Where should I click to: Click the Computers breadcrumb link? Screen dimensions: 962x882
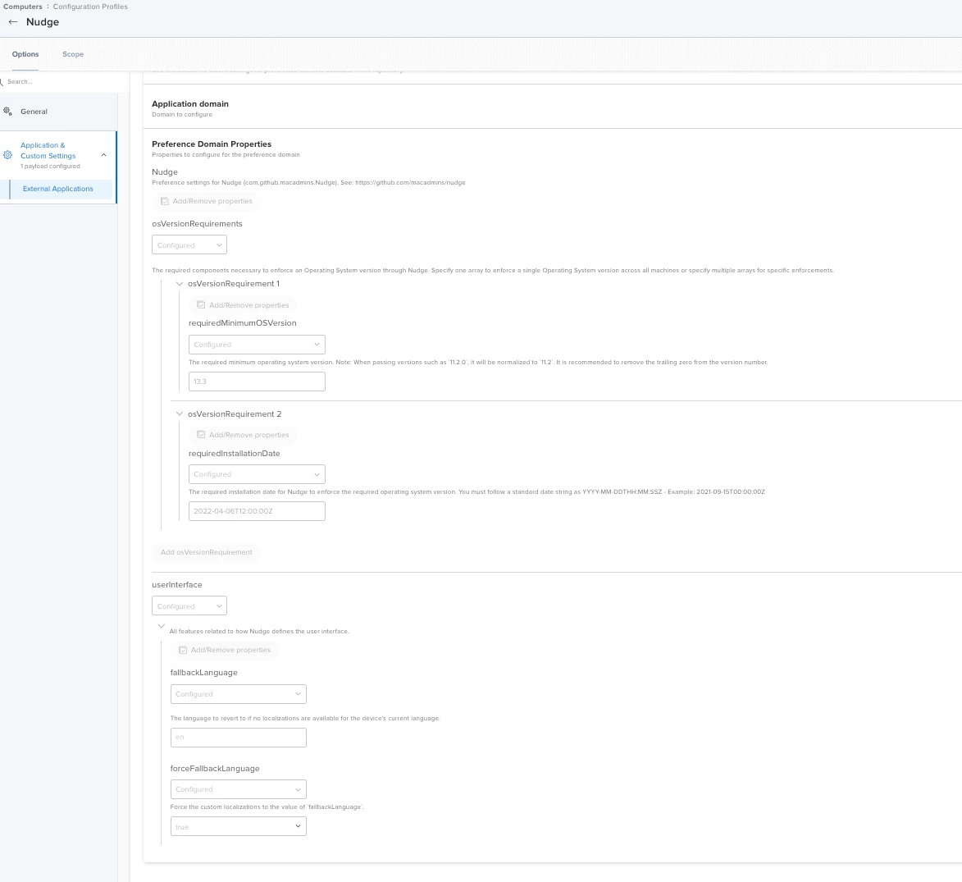(x=23, y=7)
